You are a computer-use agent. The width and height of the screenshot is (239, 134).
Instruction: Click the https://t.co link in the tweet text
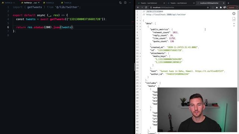[209, 71]
